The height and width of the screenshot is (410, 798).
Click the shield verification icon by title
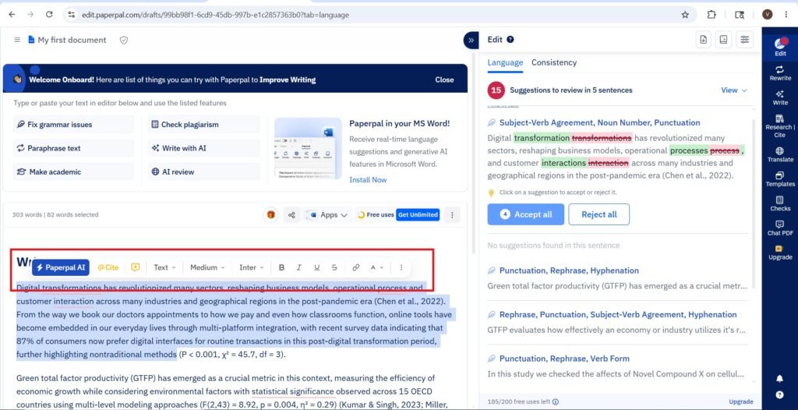(x=124, y=40)
